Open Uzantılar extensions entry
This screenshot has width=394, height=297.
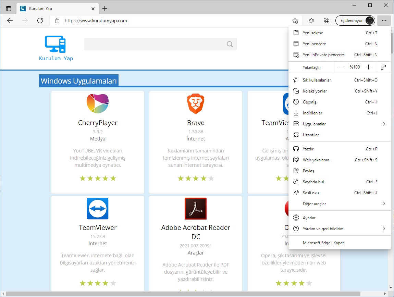pos(340,135)
